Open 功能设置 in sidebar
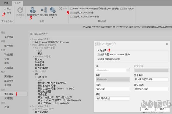Viewport: 172px width, 114px height. pos(9,54)
